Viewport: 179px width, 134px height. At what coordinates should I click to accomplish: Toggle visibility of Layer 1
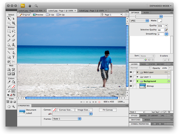131,77
